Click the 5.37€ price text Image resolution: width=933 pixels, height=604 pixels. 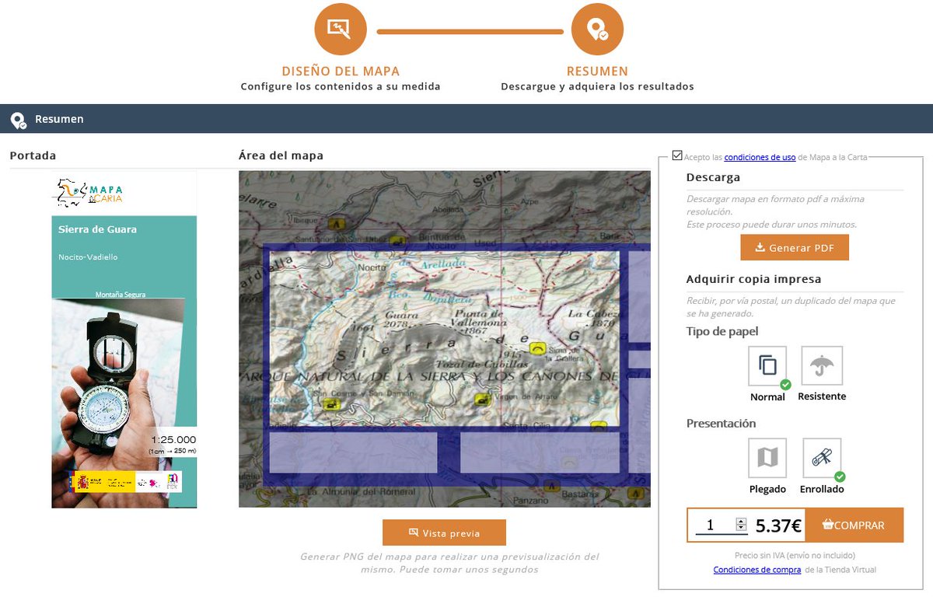(778, 525)
